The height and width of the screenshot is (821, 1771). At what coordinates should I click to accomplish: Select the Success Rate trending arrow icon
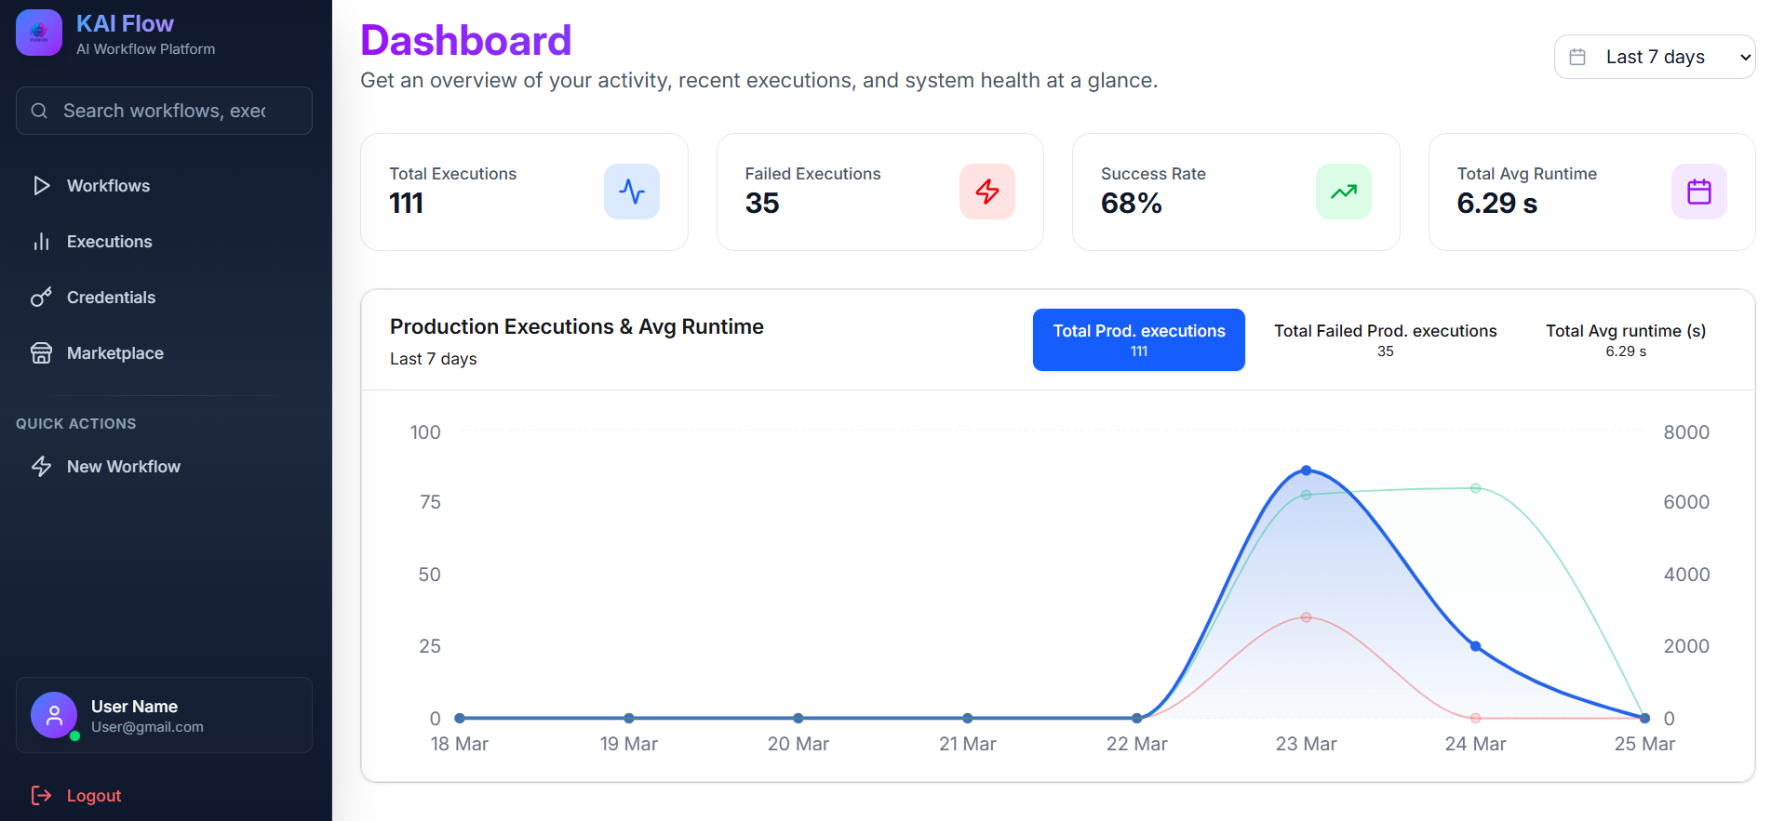click(1343, 192)
